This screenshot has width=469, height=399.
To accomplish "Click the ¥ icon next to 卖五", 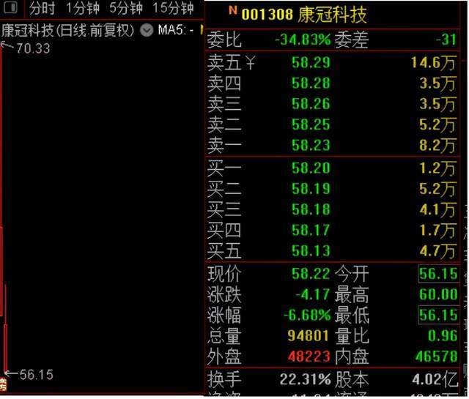I will point(251,63).
